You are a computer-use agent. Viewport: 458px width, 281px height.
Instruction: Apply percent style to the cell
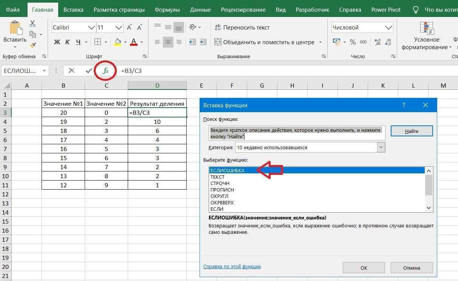[x=353, y=42]
